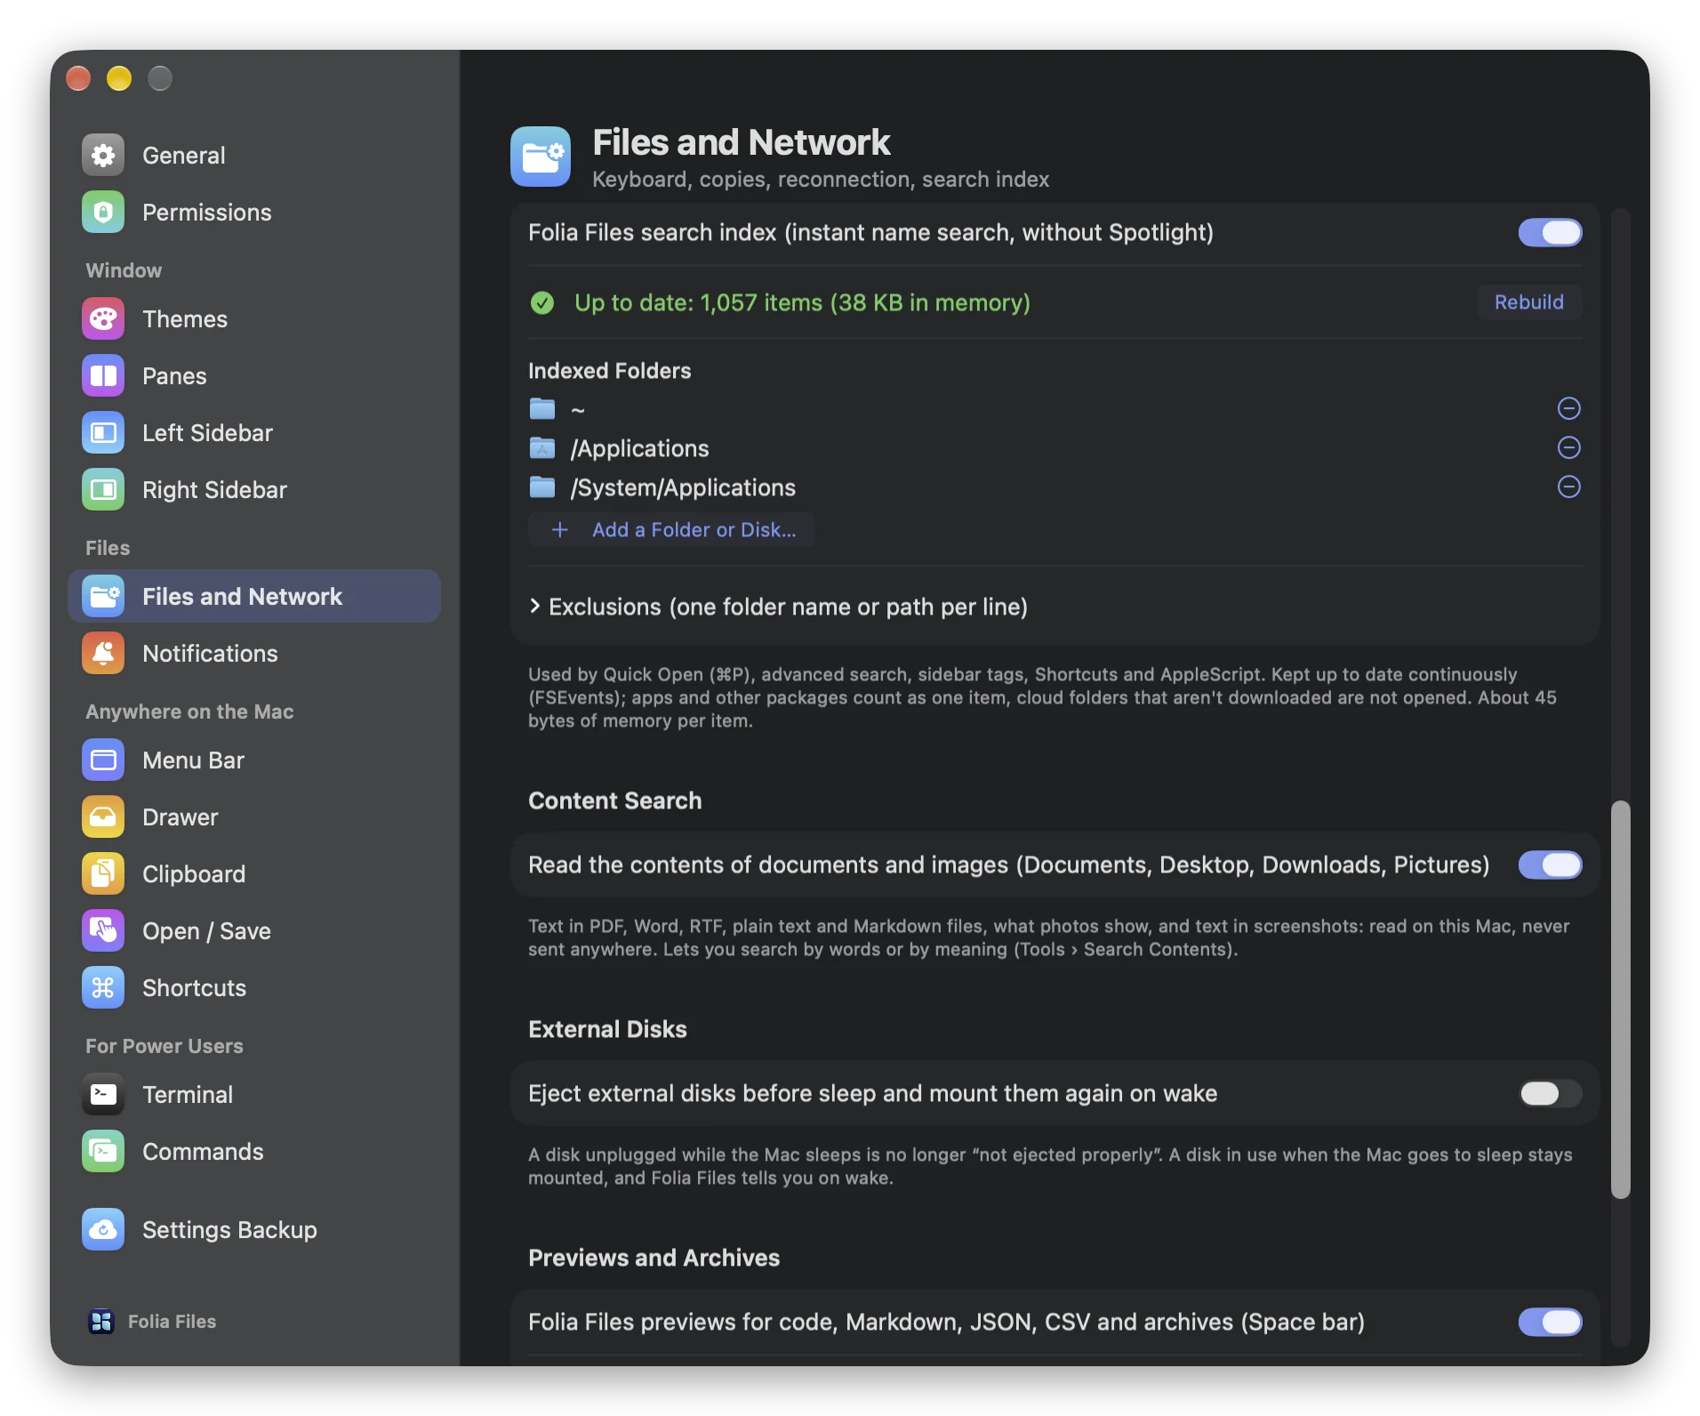The width and height of the screenshot is (1700, 1416).
Task: Click the Indexed Folders label
Action: [x=609, y=372]
